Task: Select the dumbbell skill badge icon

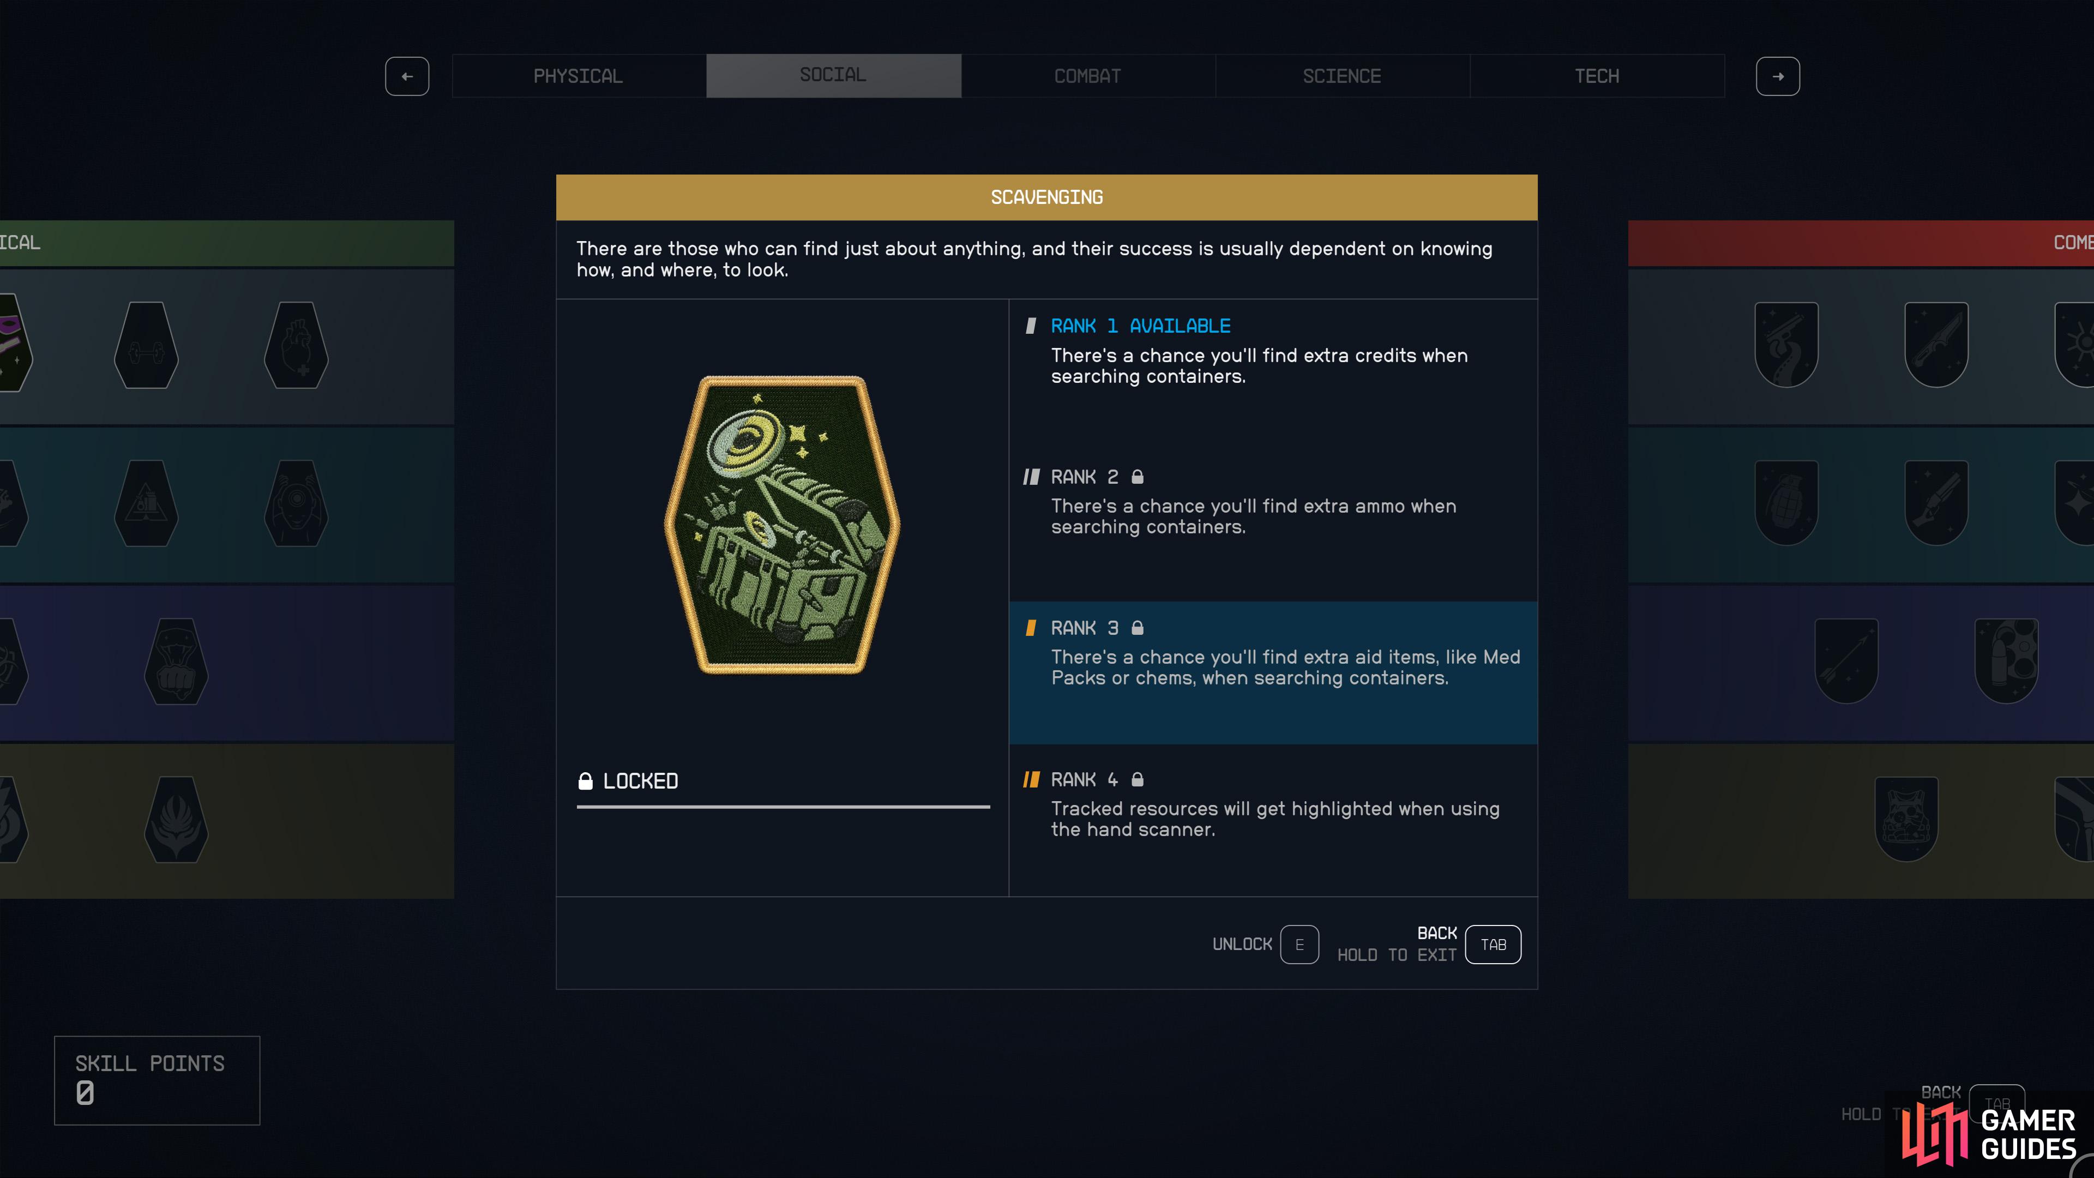Action: [x=146, y=345]
